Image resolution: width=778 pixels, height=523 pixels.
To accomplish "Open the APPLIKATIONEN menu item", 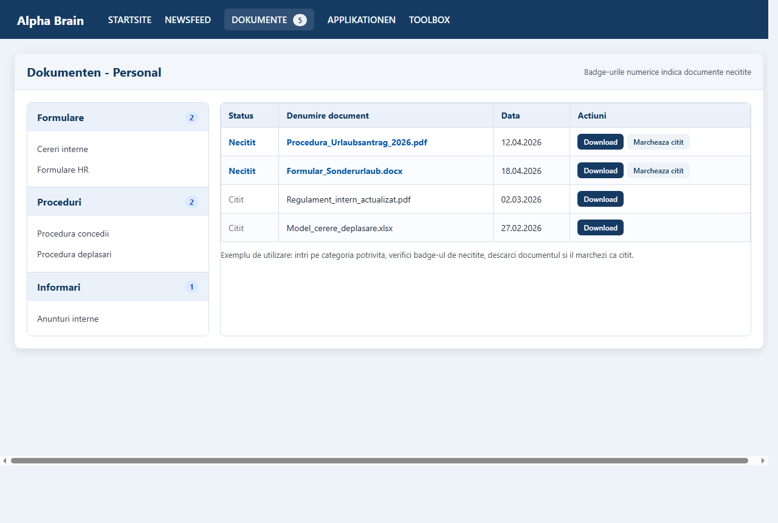I will [x=362, y=20].
